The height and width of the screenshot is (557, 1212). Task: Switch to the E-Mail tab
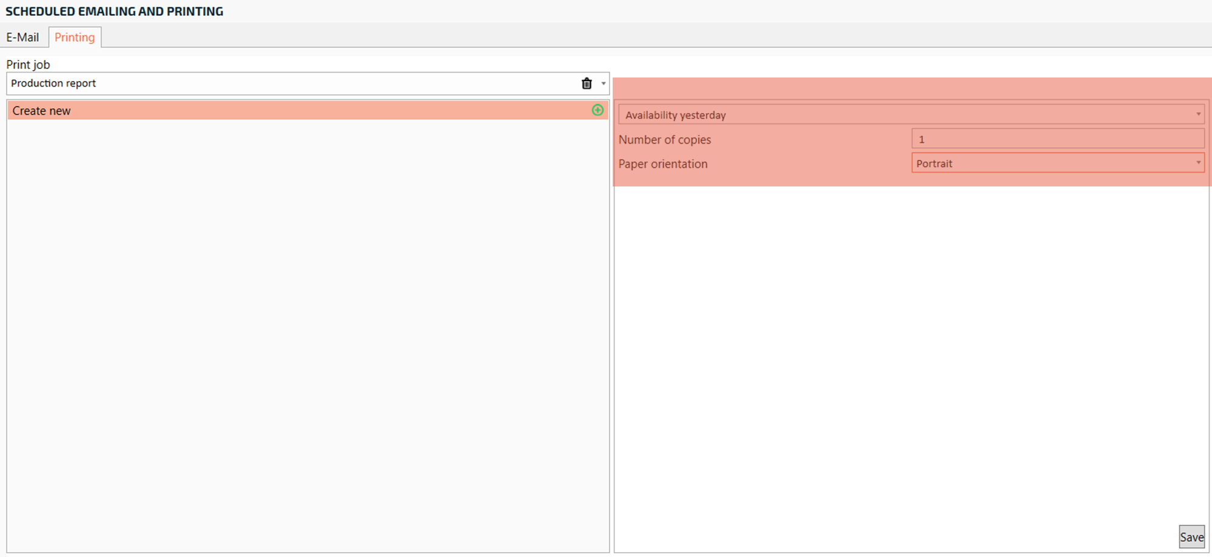22,38
